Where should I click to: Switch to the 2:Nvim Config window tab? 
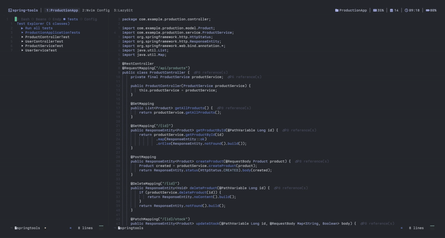(x=96, y=10)
